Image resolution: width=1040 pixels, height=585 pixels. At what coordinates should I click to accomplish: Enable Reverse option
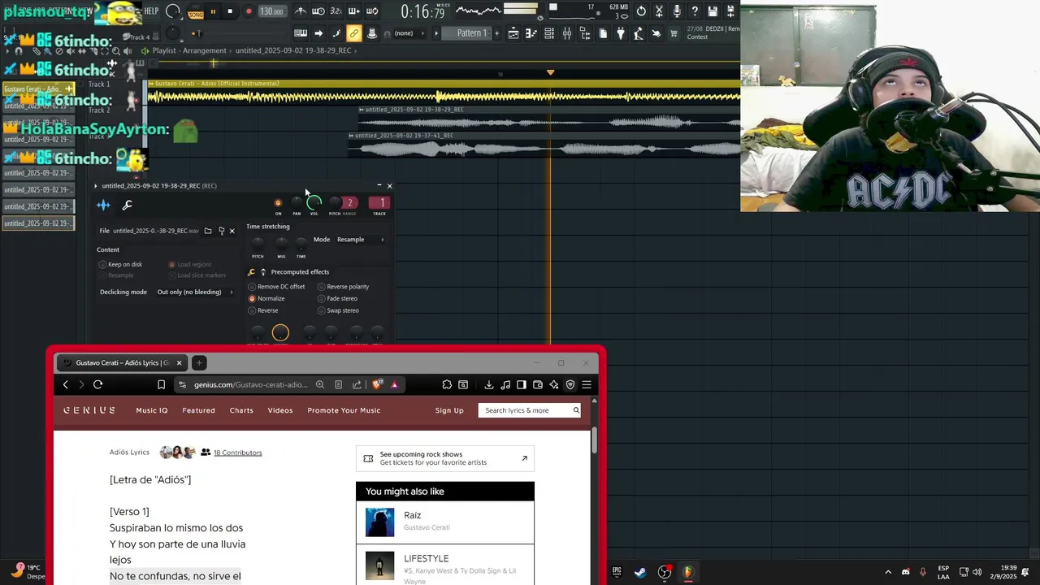pos(263,310)
